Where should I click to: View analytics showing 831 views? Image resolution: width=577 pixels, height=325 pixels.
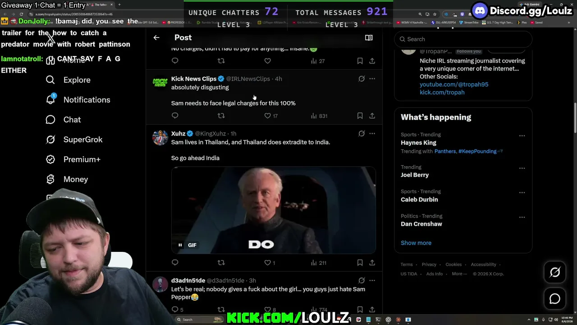[319, 116]
